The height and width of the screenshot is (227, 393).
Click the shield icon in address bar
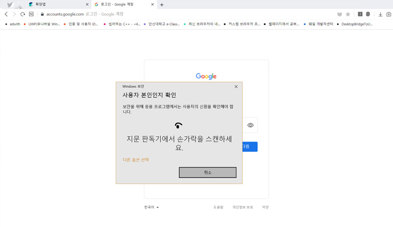click(x=339, y=15)
